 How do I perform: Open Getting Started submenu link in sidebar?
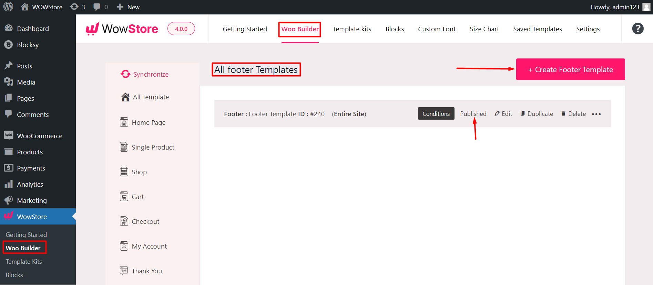pyautogui.click(x=26, y=235)
